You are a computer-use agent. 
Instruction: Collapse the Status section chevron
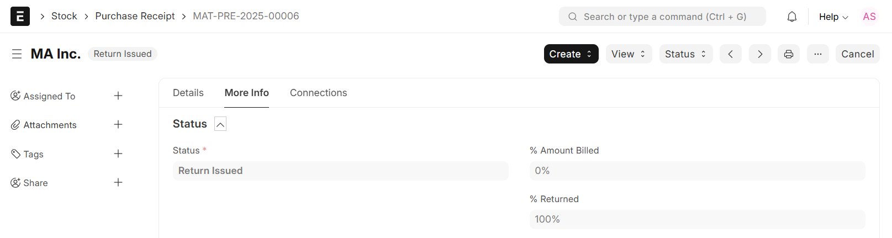pos(220,124)
